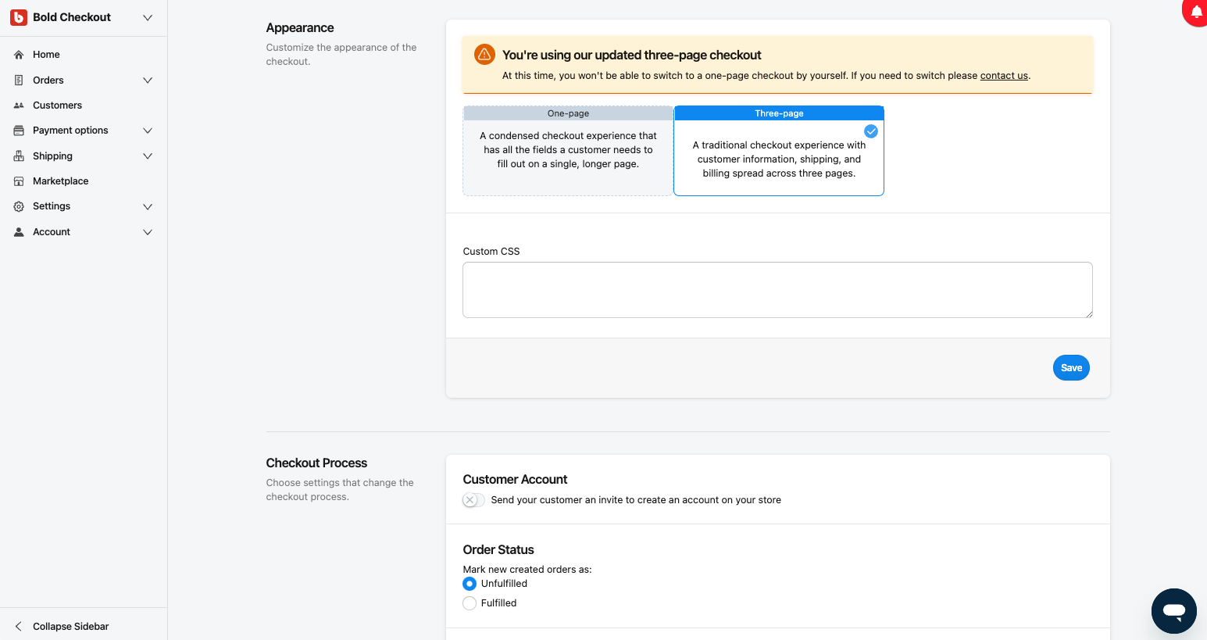Viewport: 1207px width, 640px height.
Task: Click the Custom CSS label
Action: tap(491, 252)
